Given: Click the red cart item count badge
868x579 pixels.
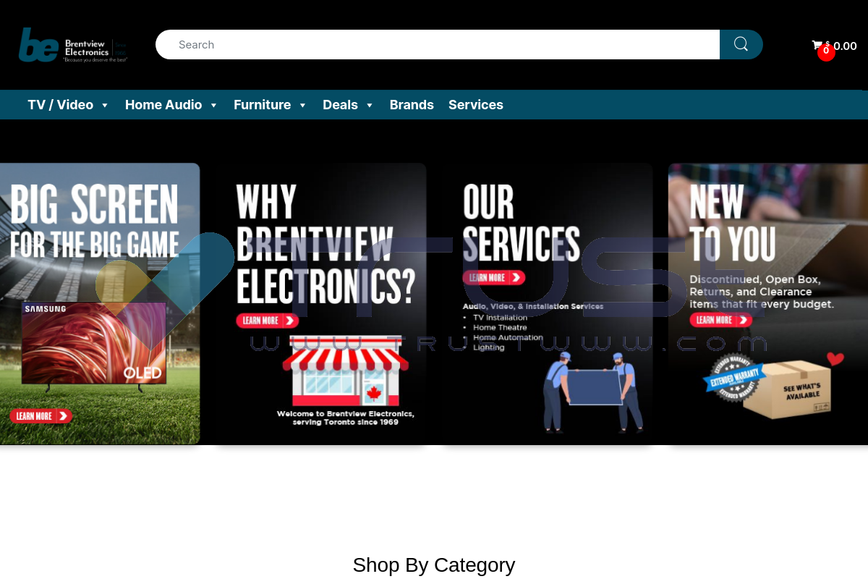Looking at the screenshot, I should pos(826,52).
